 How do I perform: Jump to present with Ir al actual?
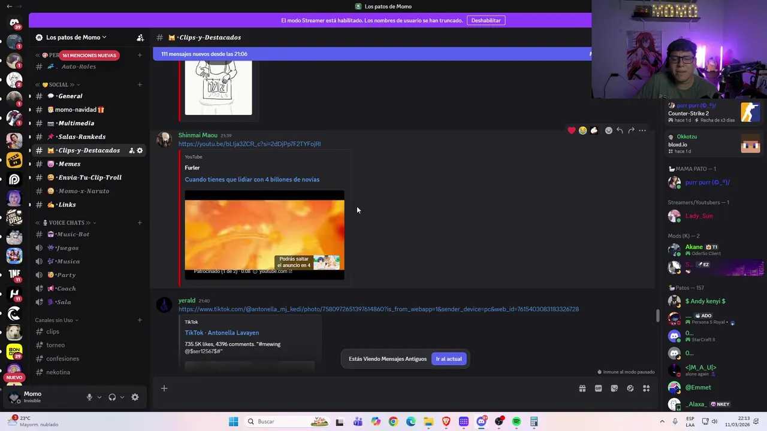tap(449, 359)
